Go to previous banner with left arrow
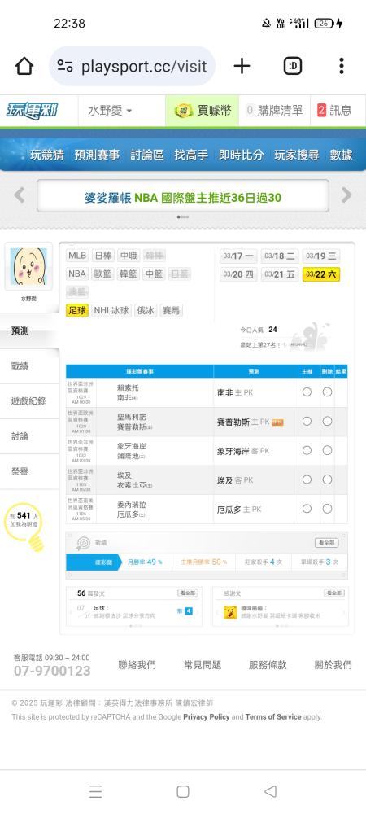Viewport: 366px width, 814px height. [x=20, y=195]
